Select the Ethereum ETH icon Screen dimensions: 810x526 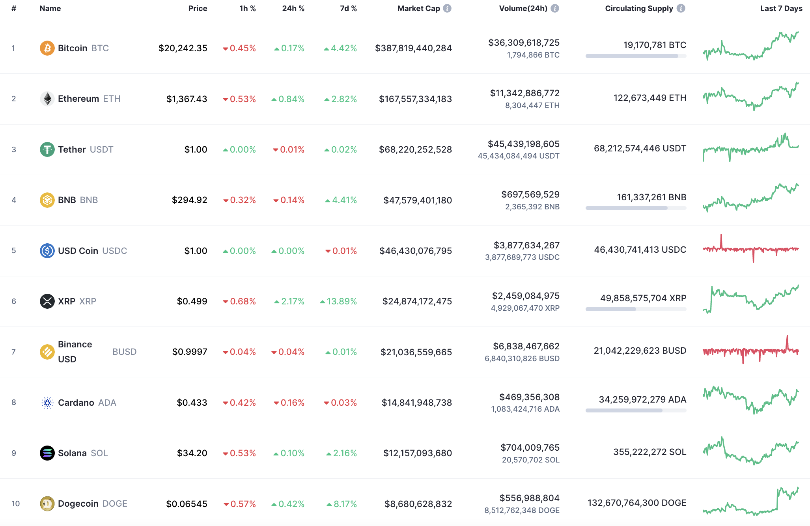(x=47, y=99)
